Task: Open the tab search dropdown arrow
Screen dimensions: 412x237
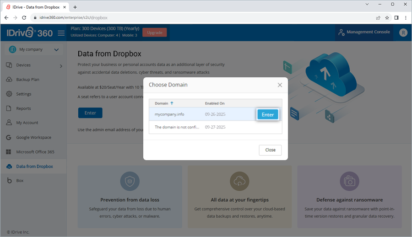Action: tap(367, 4)
